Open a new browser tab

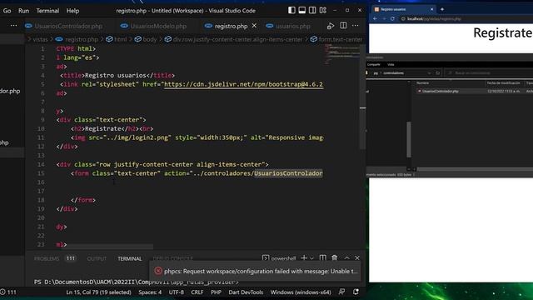[x=442, y=9]
